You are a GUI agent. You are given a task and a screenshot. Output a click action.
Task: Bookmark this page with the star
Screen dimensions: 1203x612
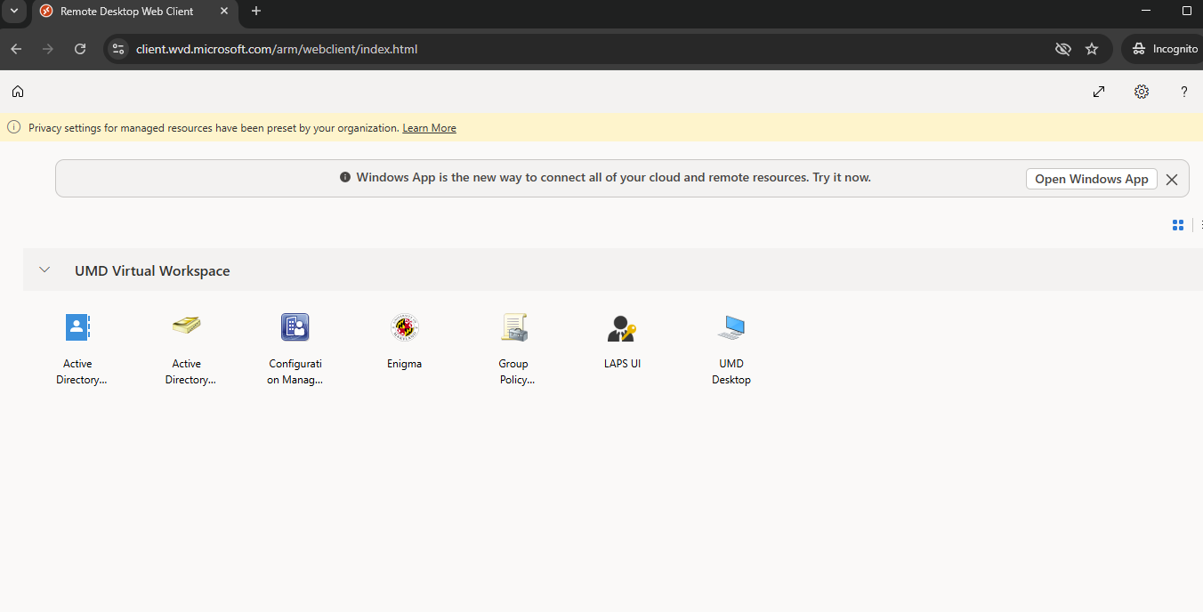click(x=1092, y=49)
